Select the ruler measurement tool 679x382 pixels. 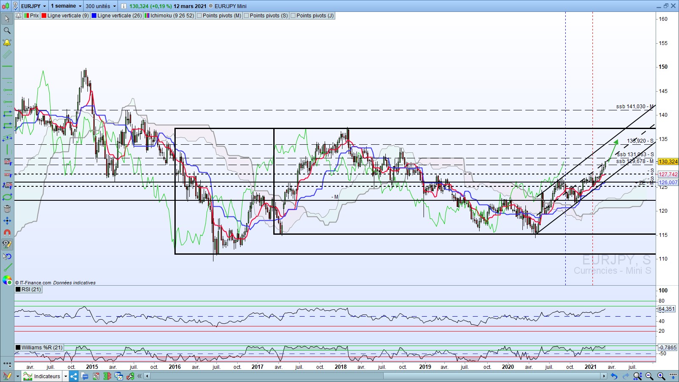click(x=7, y=54)
